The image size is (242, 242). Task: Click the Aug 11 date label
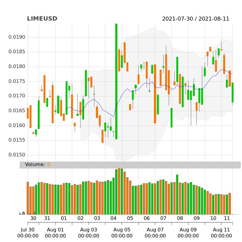(x=221, y=230)
